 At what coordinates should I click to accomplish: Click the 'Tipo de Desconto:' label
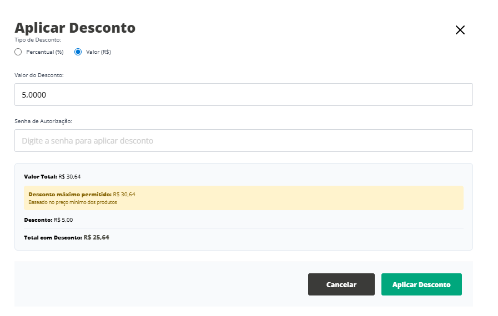tap(38, 40)
